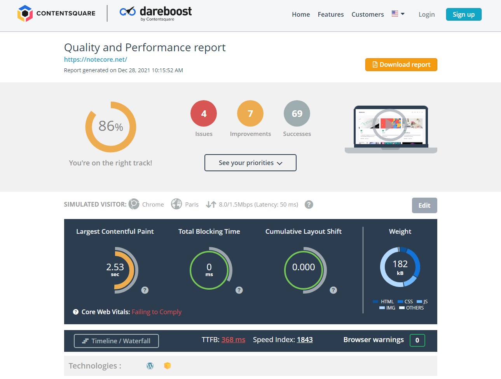Viewport: 501px width, 379px height.
Task: Click help icon next to simulated visitor latency
Action: [309, 205]
